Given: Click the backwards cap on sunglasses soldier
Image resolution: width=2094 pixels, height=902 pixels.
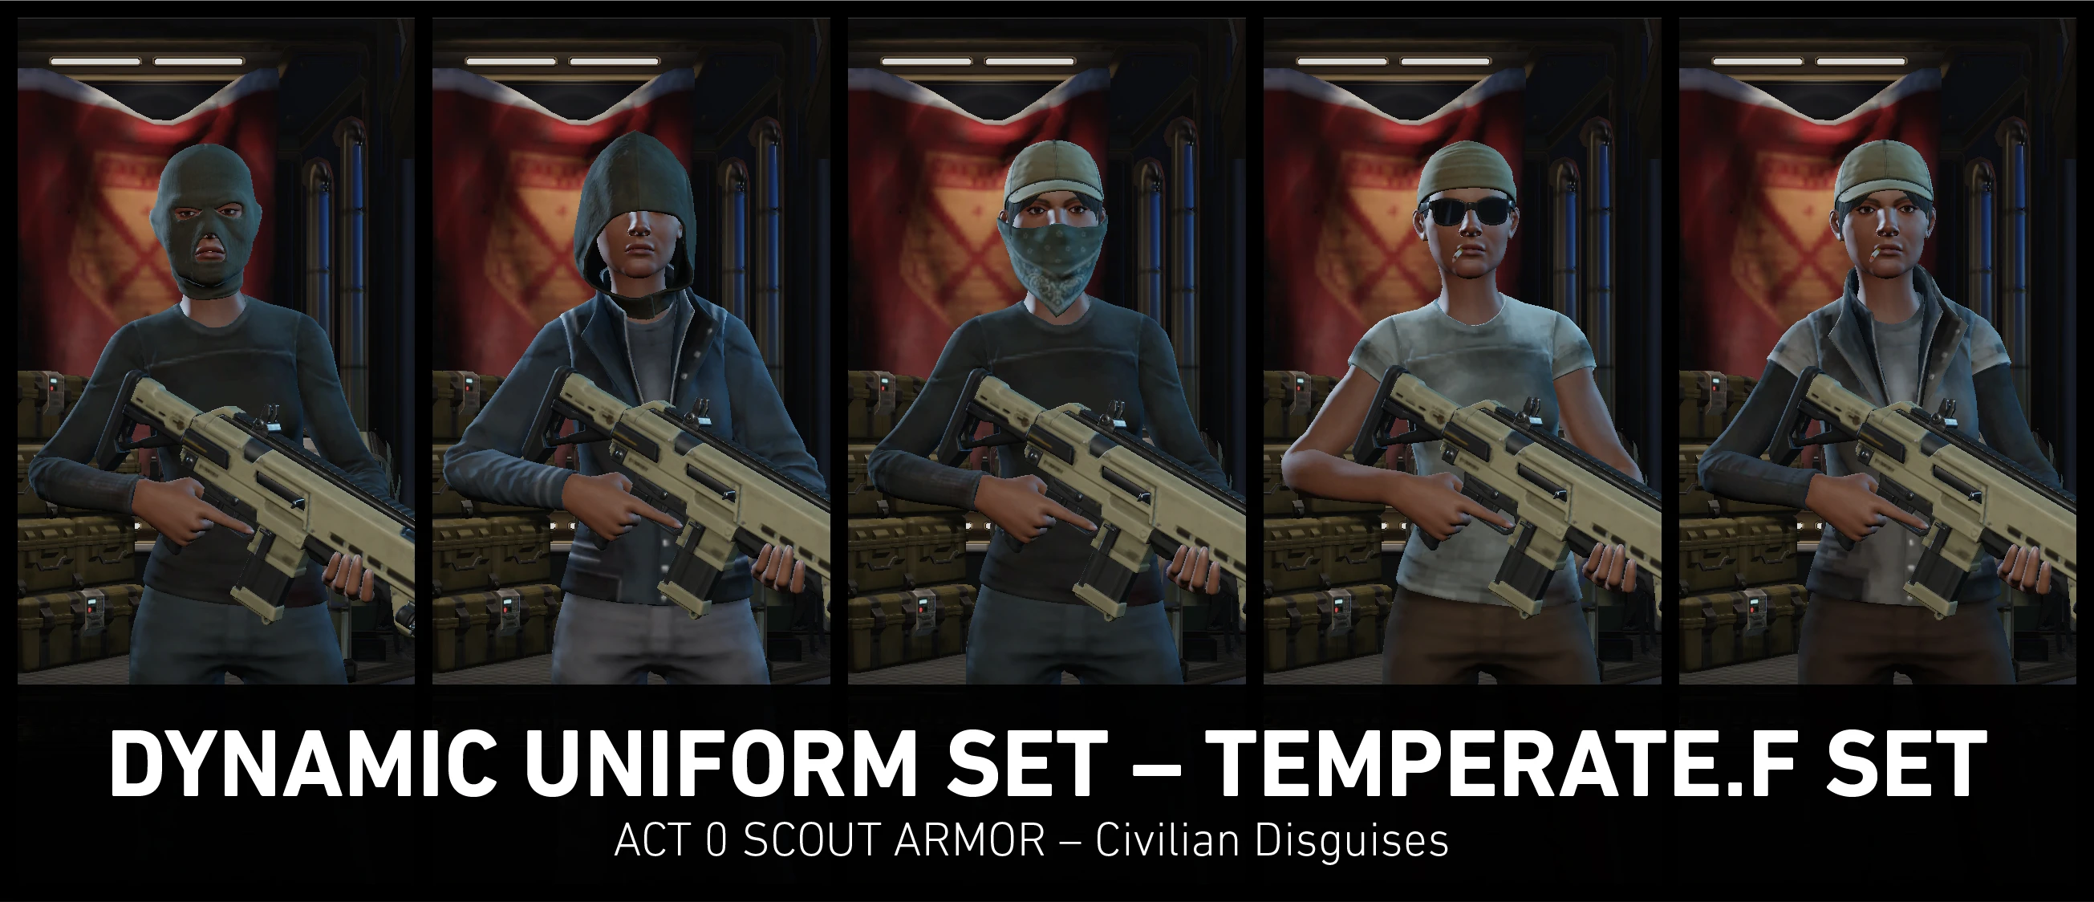Looking at the screenshot, I should pos(1467,173).
